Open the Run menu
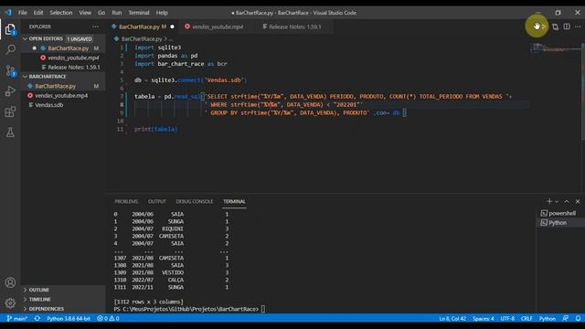The width and height of the screenshot is (585, 329). (116, 12)
